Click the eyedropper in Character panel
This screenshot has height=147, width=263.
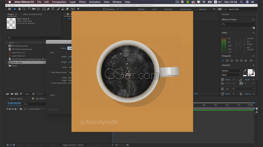coord(245,71)
